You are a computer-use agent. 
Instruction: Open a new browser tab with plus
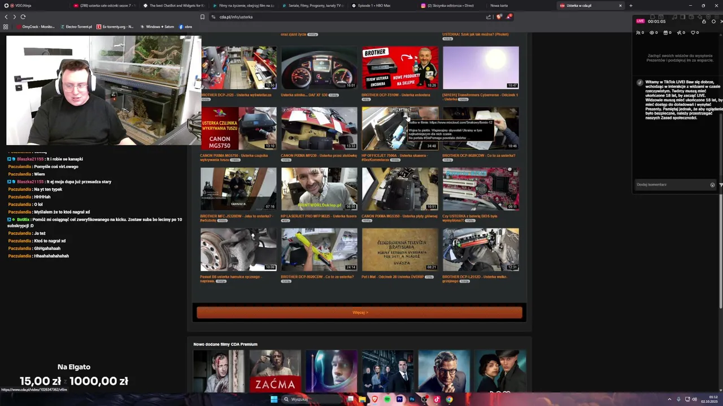[x=630, y=6]
